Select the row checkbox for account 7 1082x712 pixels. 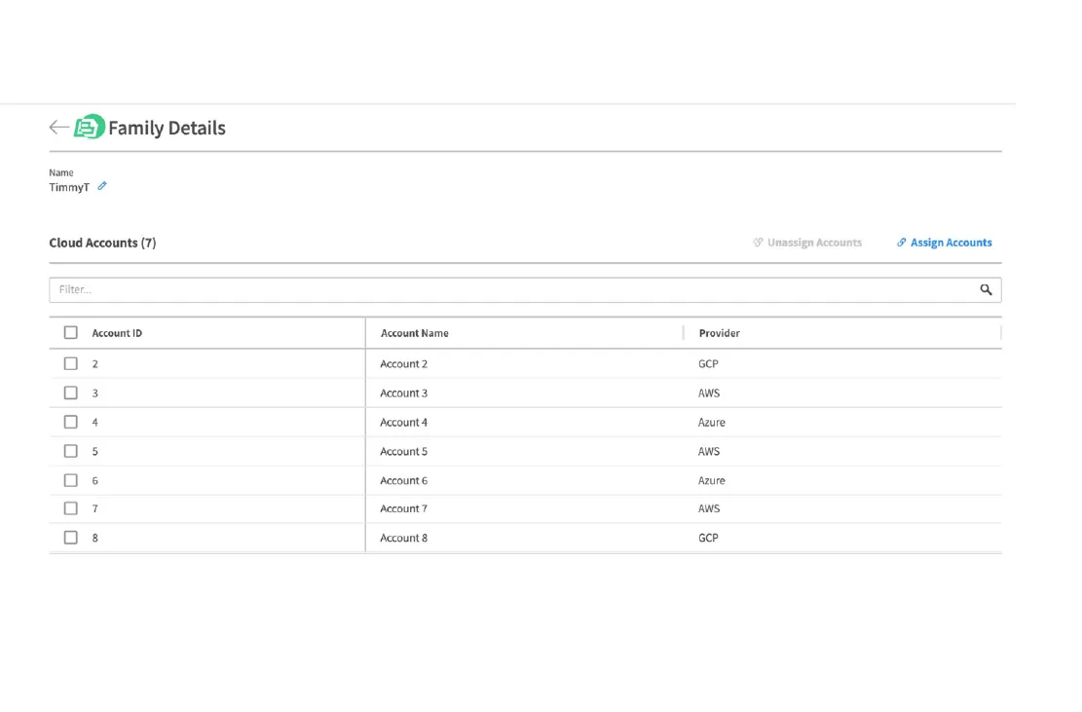tap(71, 508)
